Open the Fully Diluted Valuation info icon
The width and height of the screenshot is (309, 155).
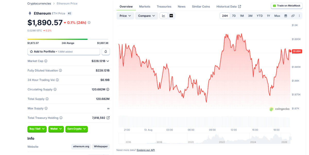(x=60, y=70)
